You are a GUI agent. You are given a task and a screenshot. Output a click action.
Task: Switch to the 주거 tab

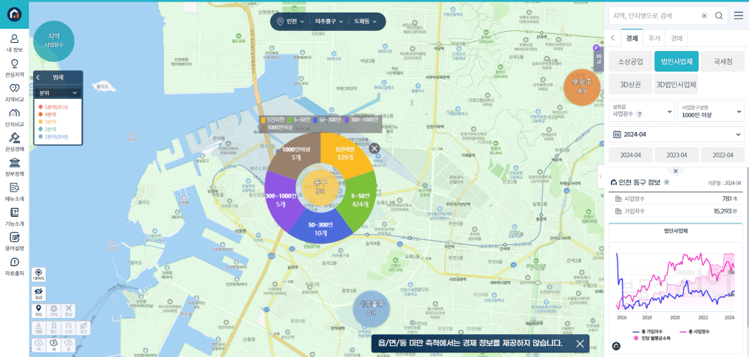[654, 38]
